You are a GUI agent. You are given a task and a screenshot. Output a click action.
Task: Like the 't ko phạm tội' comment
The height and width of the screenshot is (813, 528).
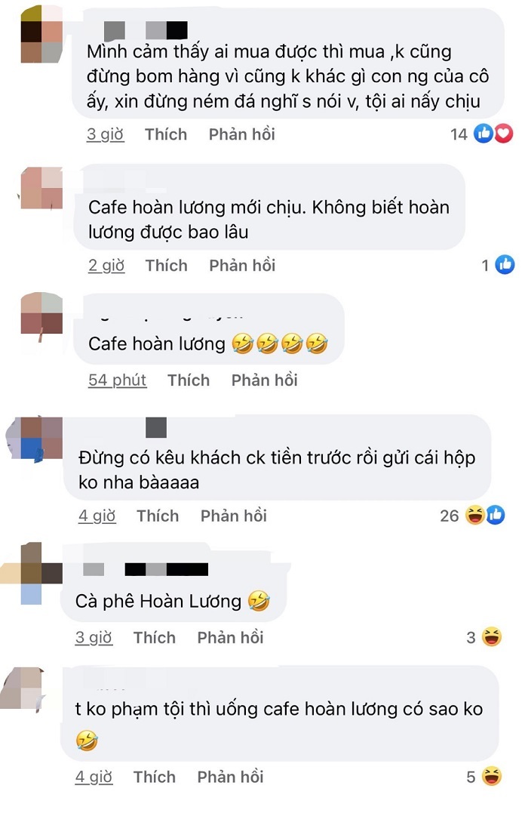pyautogui.click(x=155, y=777)
